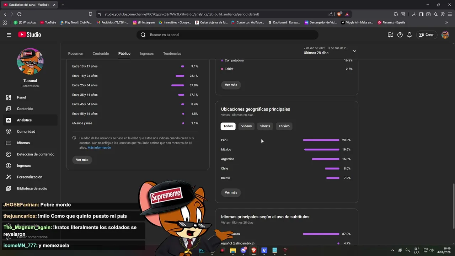The height and width of the screenshot is (256, 455).
Task: Open the account avatar menu
Action: (x=445, y=35)
